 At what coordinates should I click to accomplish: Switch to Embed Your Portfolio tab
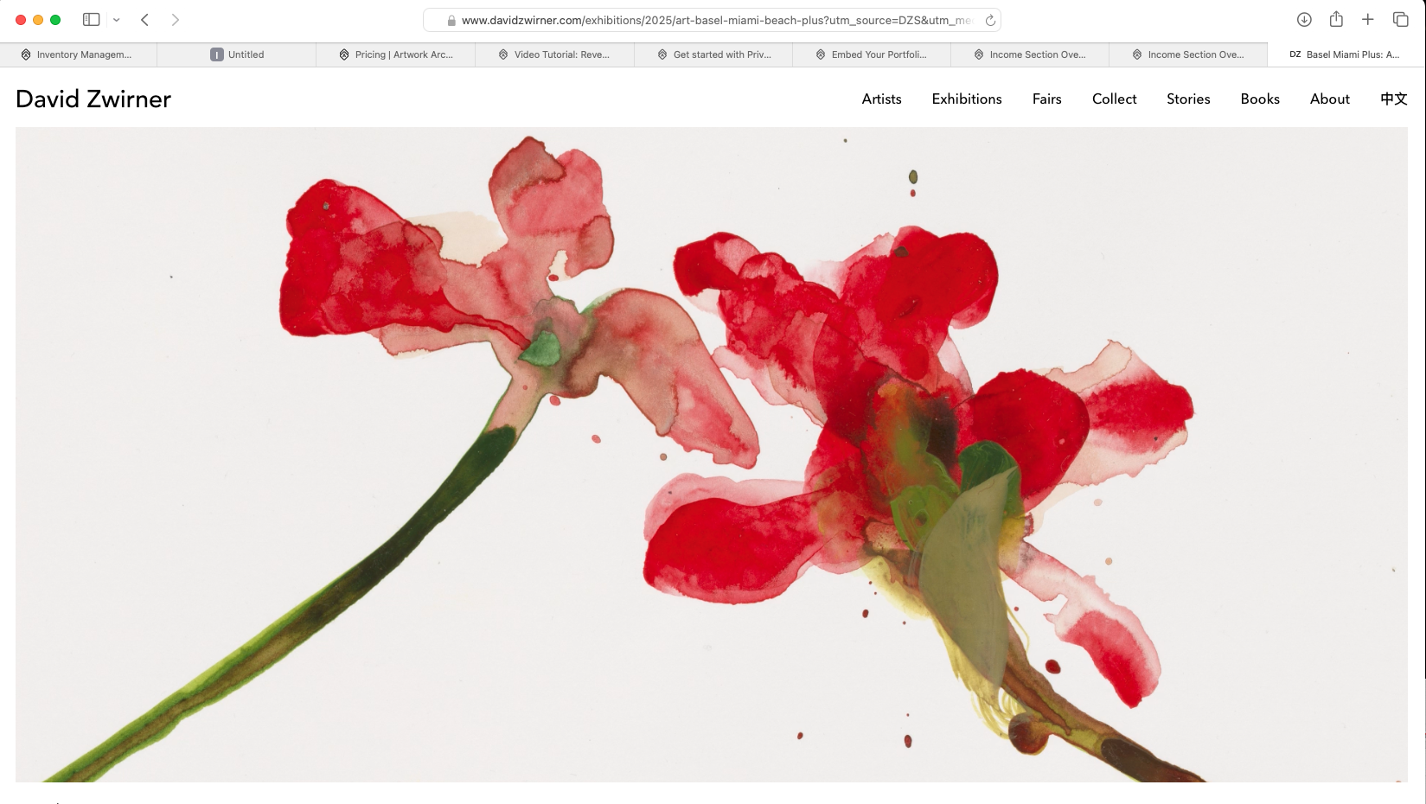[872, 54]
